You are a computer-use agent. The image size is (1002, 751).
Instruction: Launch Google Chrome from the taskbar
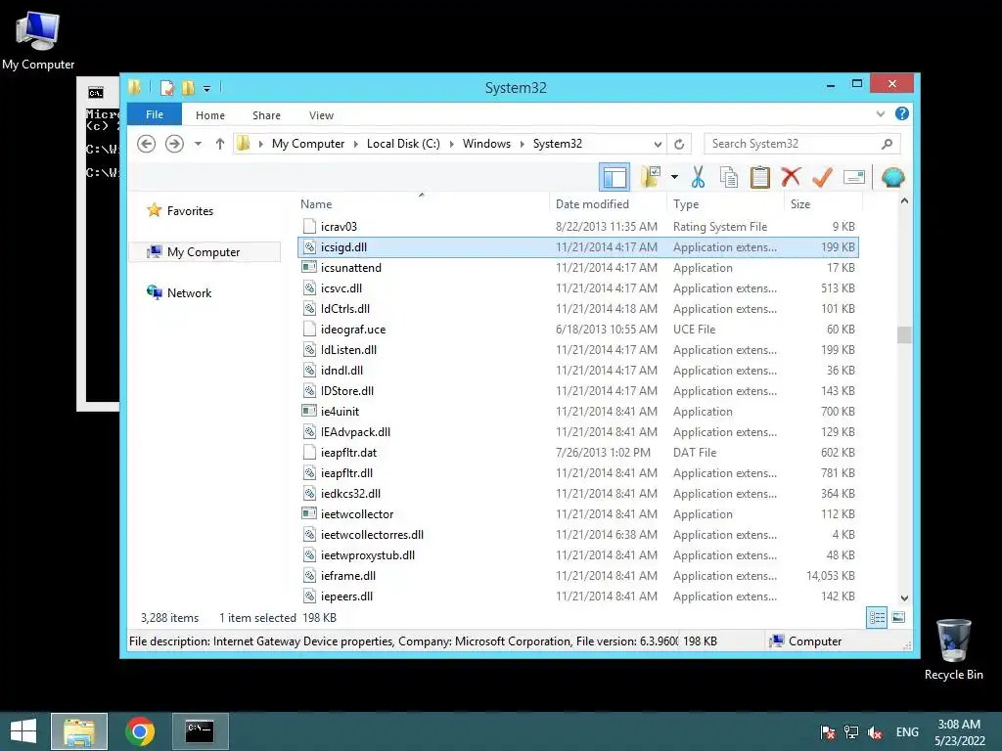[140, 731]
